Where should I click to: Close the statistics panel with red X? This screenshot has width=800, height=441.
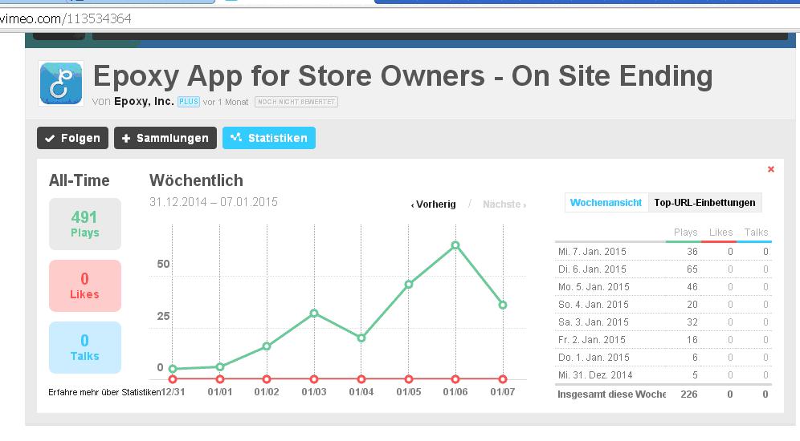pos(771,169)
